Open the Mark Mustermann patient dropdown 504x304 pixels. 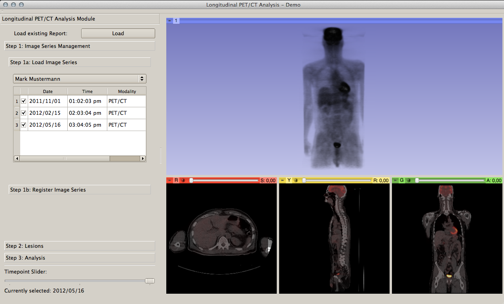click(x=80, y=79)
